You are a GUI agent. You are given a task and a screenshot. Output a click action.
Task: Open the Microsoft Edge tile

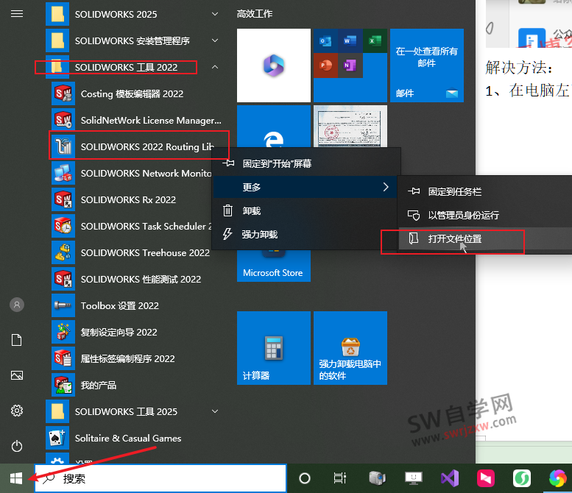tap(274, 127)
